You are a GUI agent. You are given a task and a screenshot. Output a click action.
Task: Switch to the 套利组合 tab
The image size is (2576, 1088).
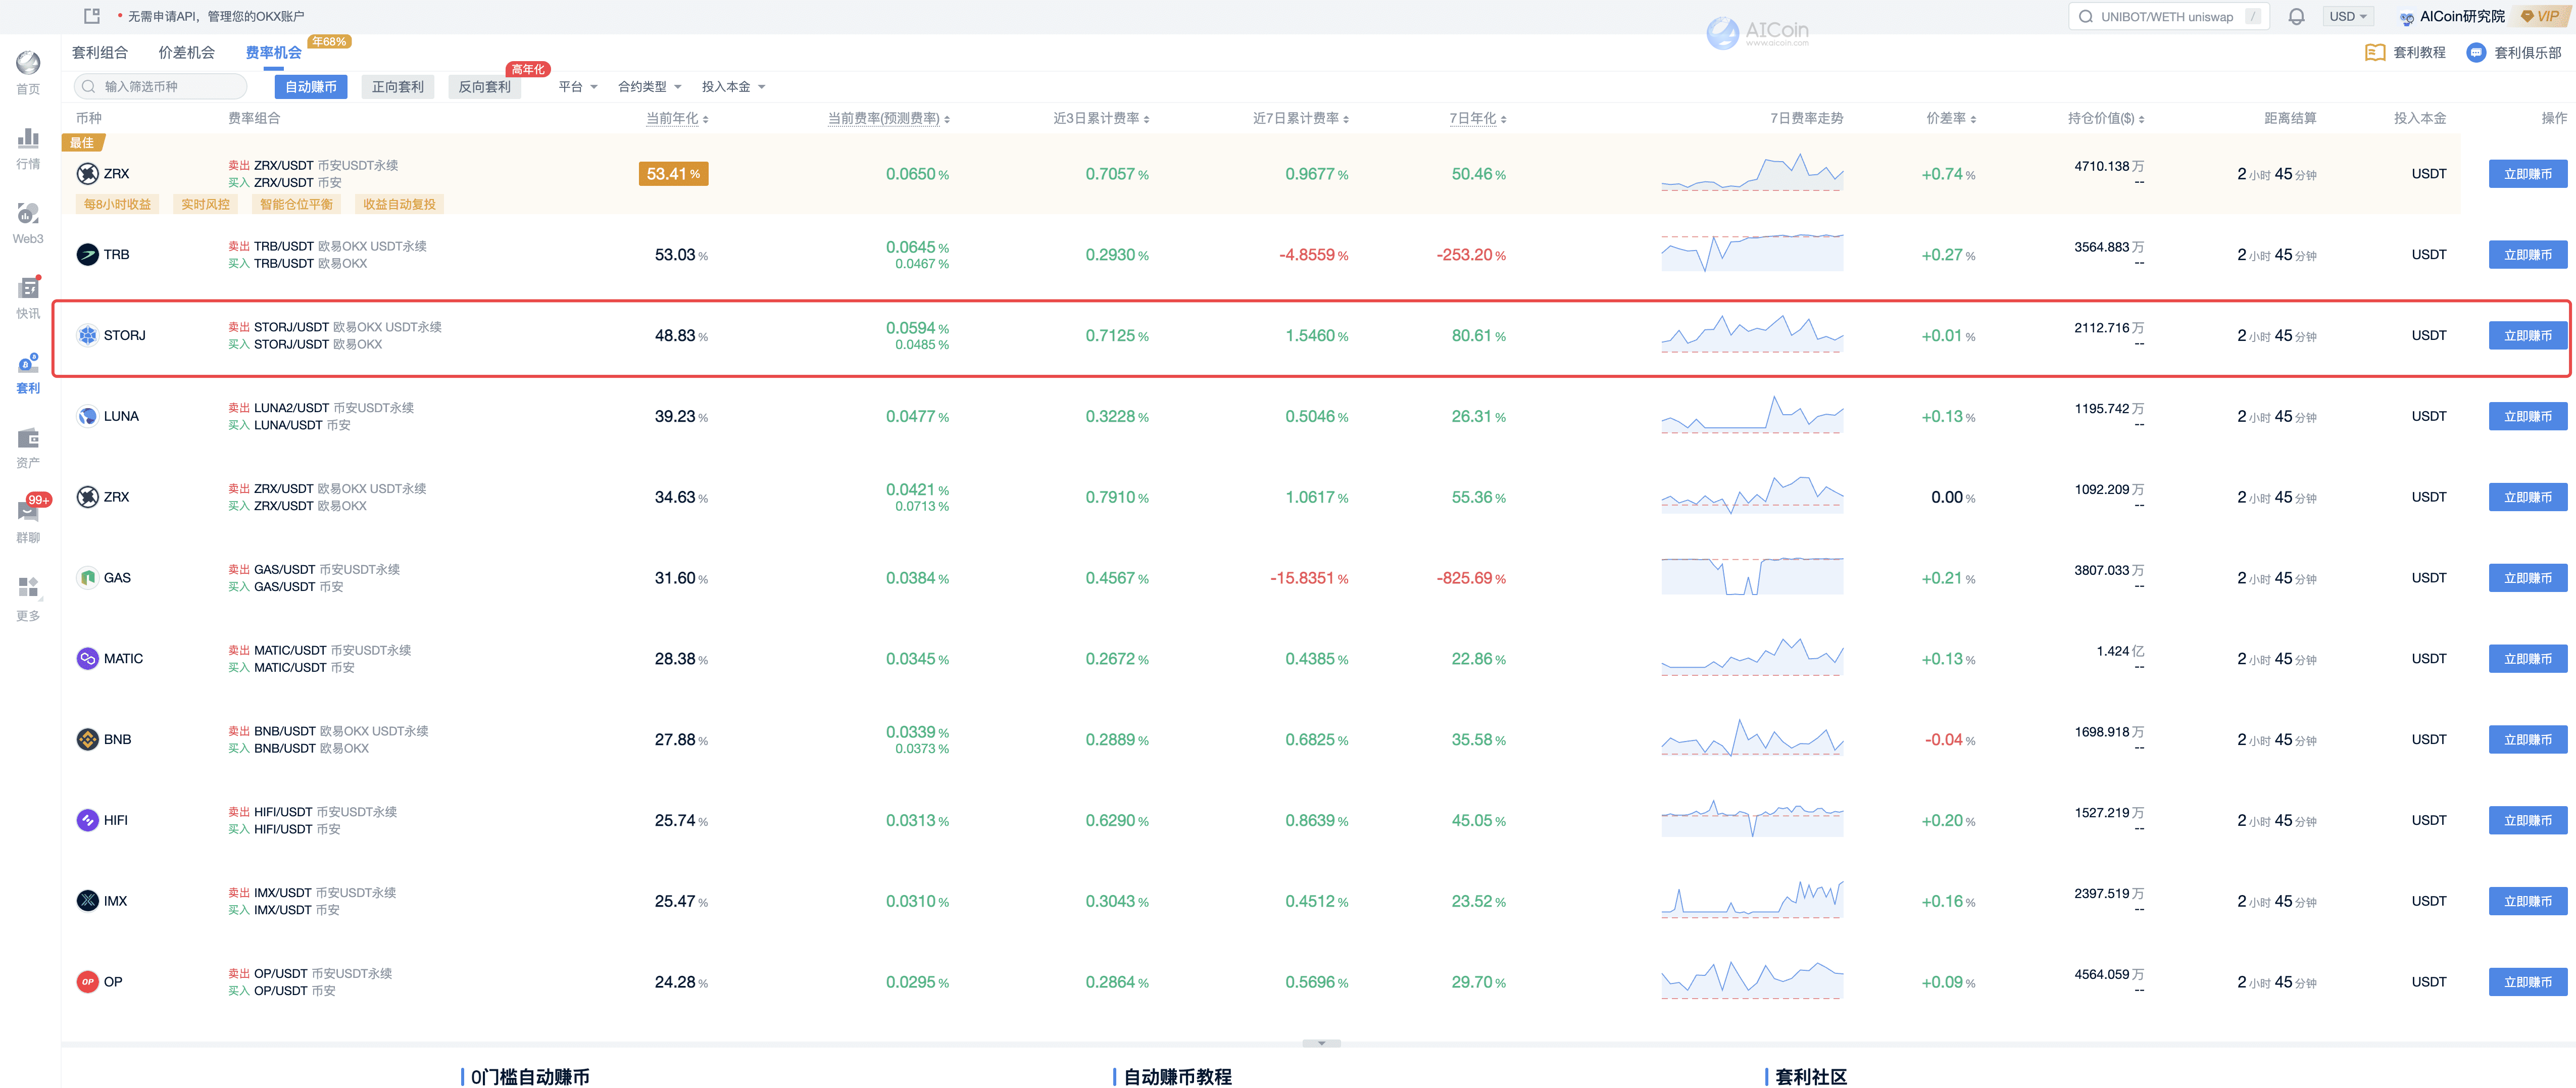100,53
